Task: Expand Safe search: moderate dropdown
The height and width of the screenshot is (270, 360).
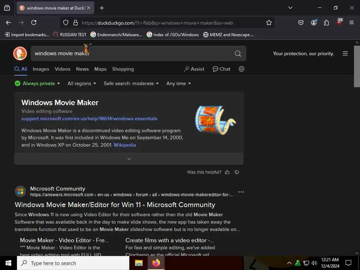Action: point(131,83)
